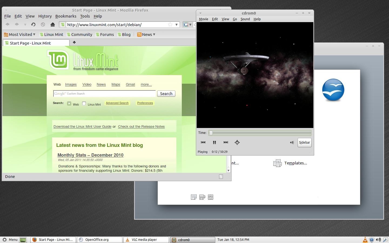Toggle the Web search checkbox

(69, 103)
